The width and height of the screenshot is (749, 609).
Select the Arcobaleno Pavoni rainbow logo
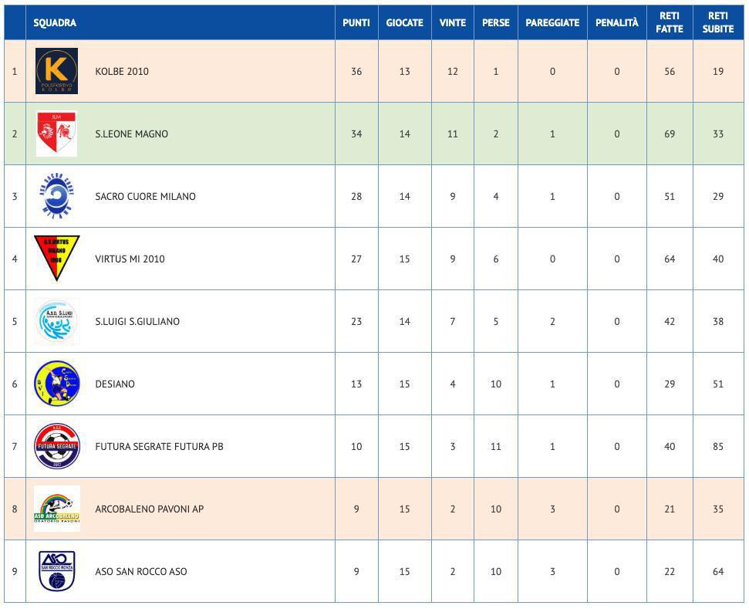56,509
